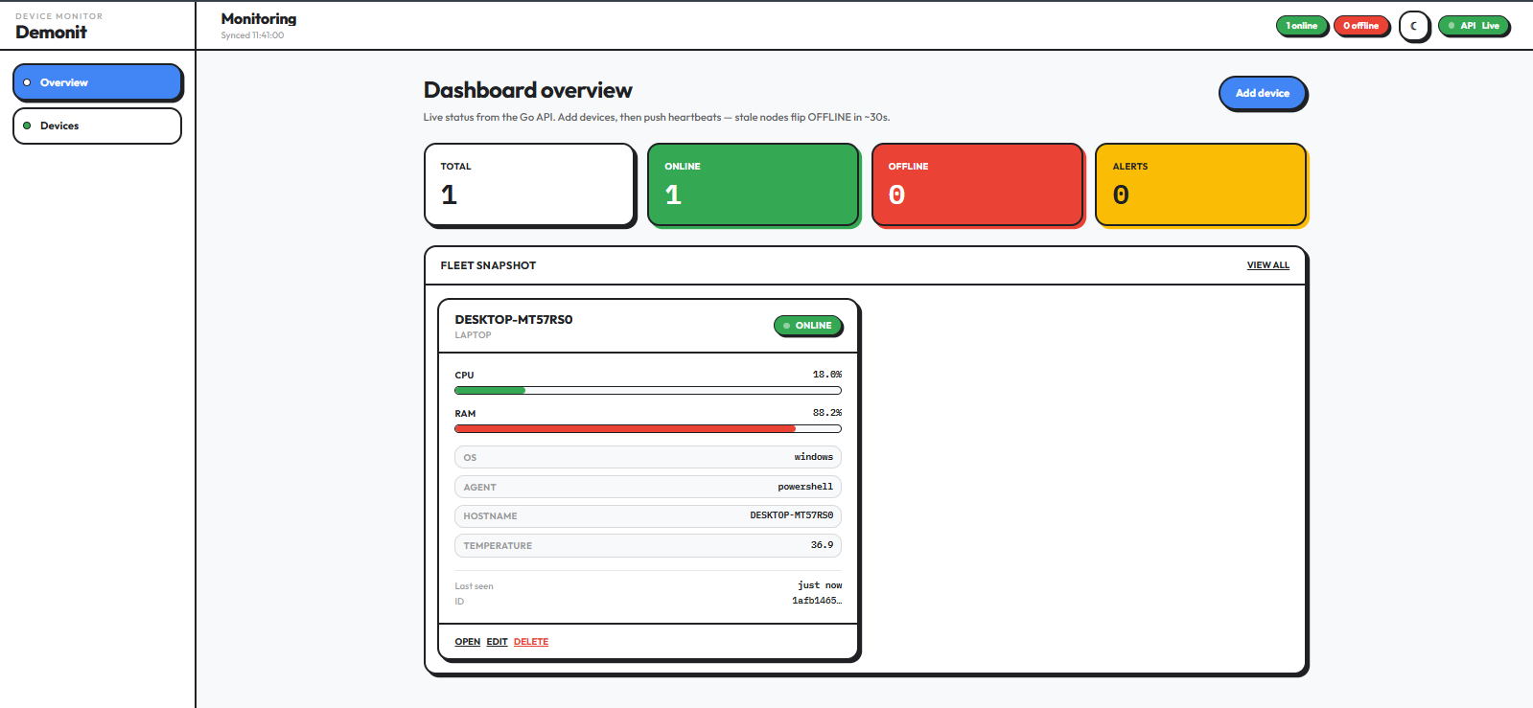Click the 'Synced 11:41:00' timestamp
The height and width of the screenshot is (708, 1533).
252,35
